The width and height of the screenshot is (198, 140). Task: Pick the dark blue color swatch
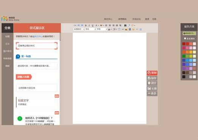(184, 60)
